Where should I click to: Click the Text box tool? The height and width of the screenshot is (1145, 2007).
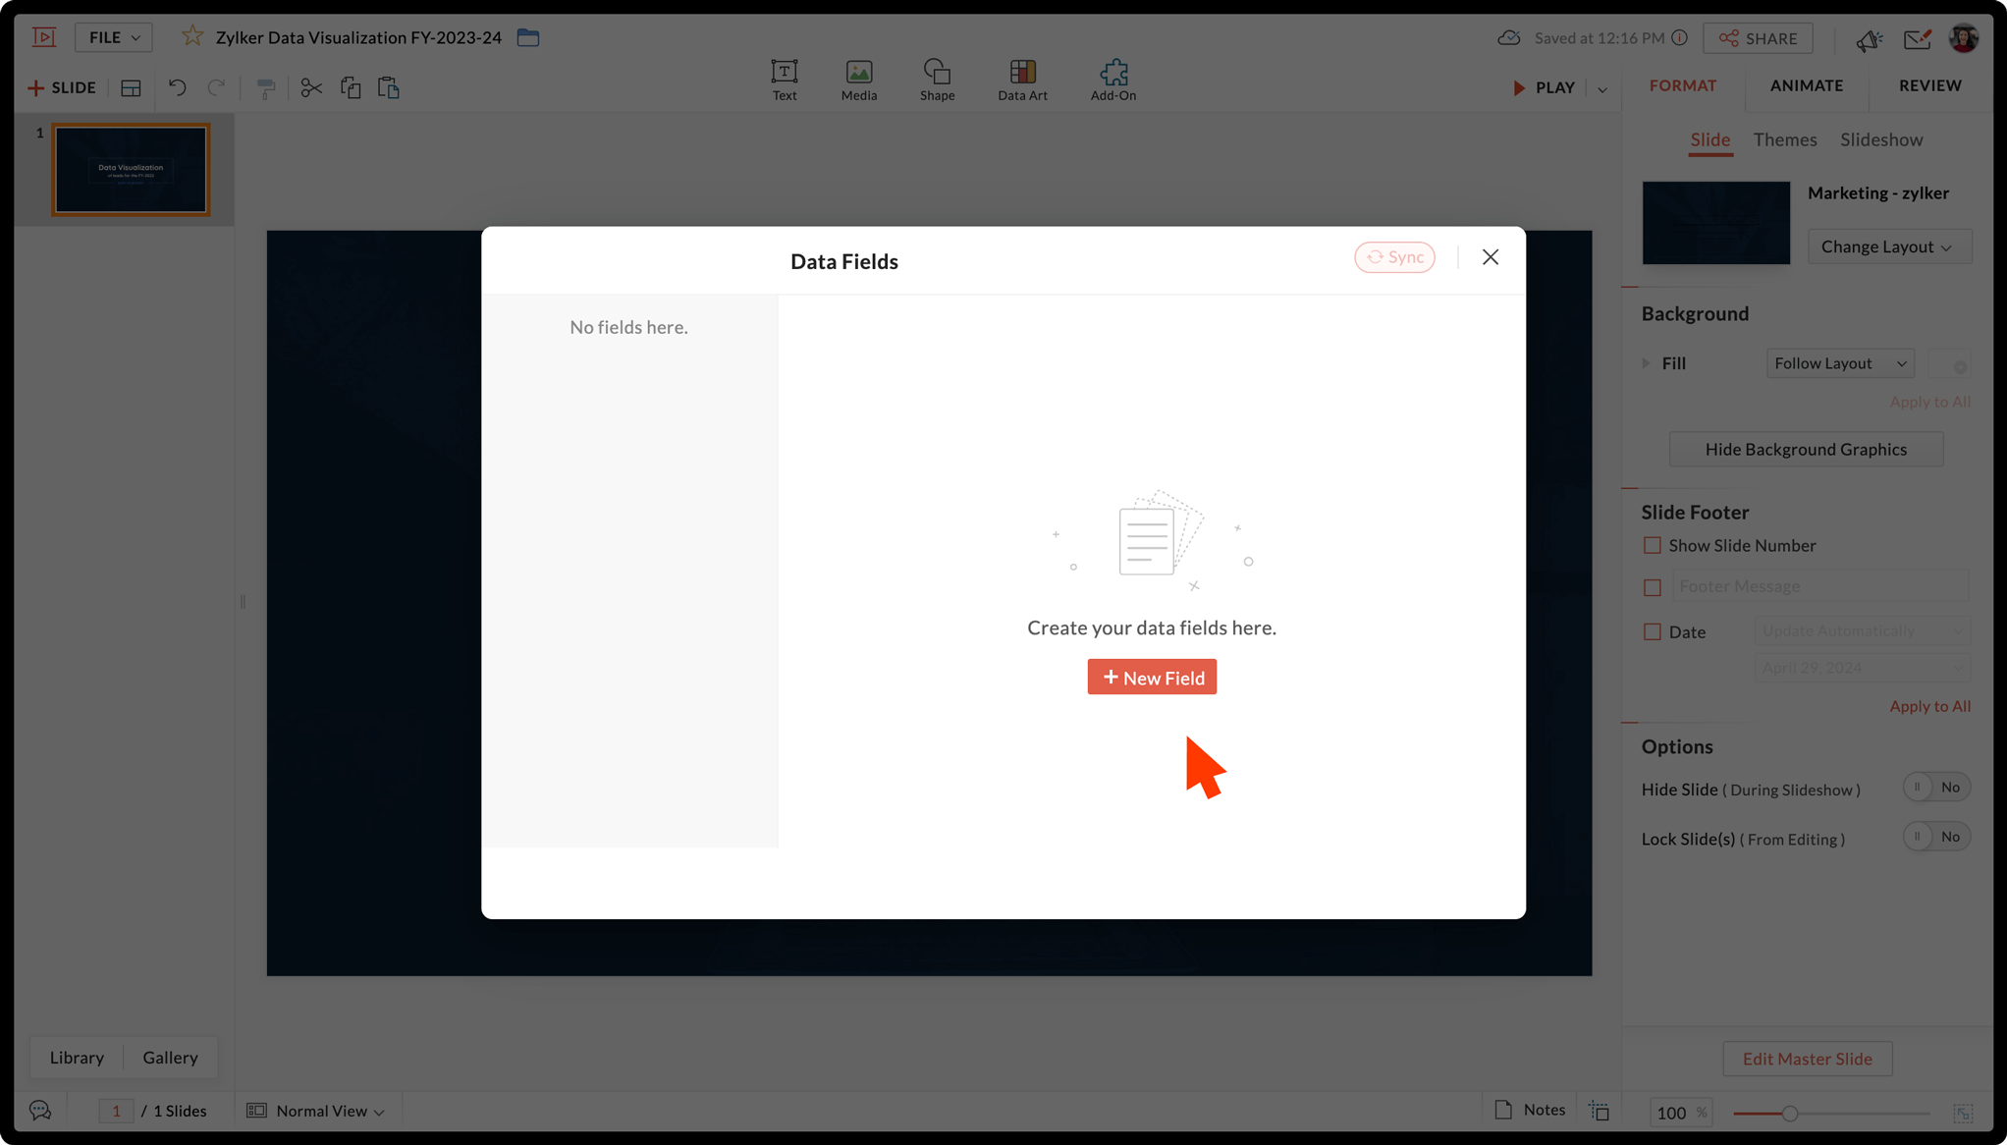(784, 79)
